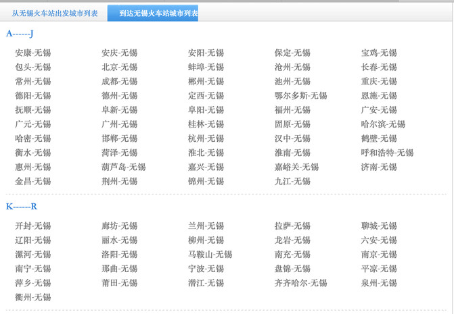Select the 马鞍山-无锡 link
The image size is (454, 314).
[210, 255]
